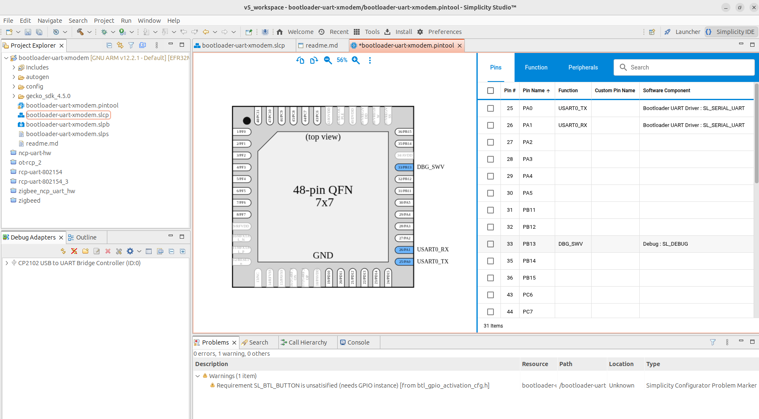Select all pins with the header checkbox

[491, 90]
